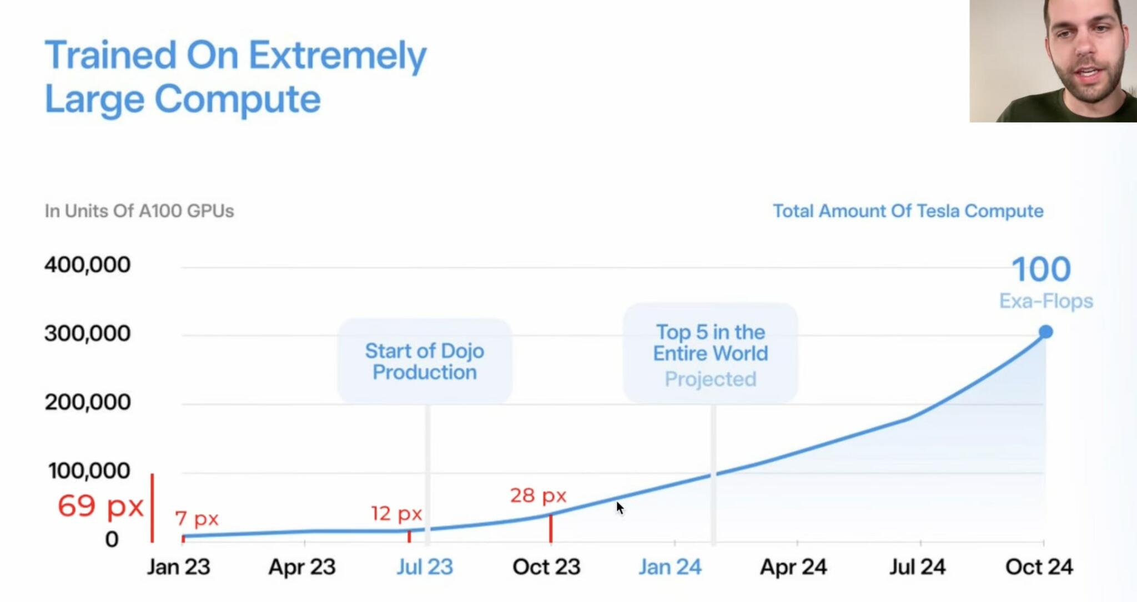Click the Oct 23 axis label

[x=546, y=567]
